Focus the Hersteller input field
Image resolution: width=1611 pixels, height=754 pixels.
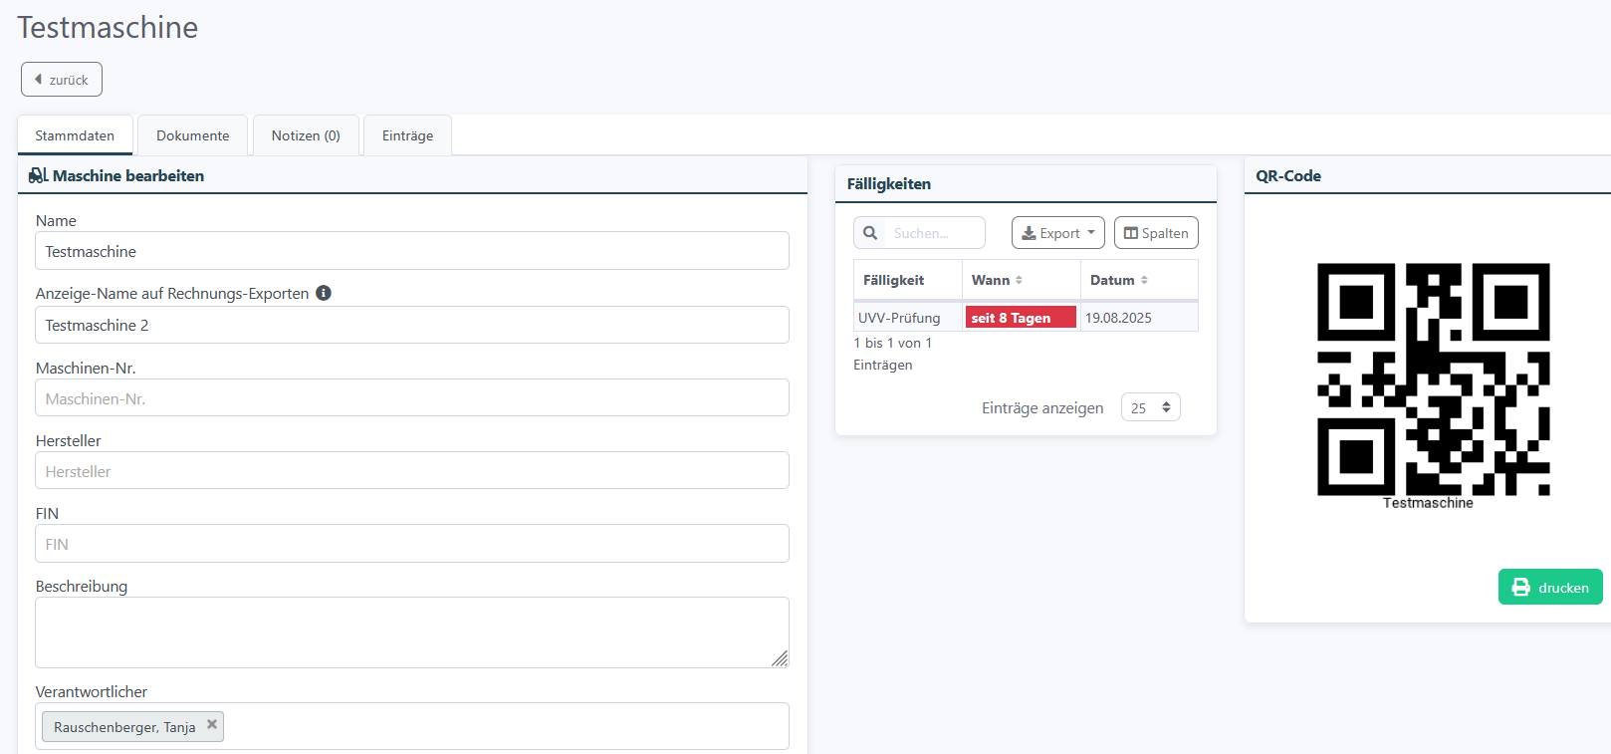click(412, 470)
